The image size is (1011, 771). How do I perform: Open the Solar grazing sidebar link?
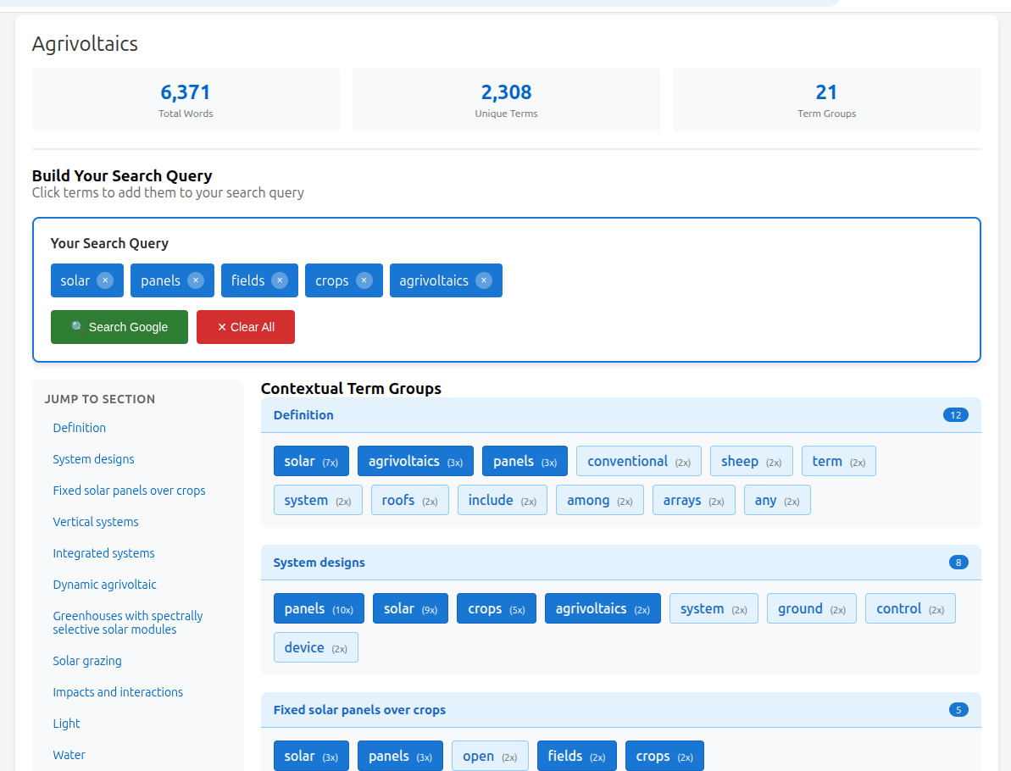pyautogui.click(x=87, y=661)
